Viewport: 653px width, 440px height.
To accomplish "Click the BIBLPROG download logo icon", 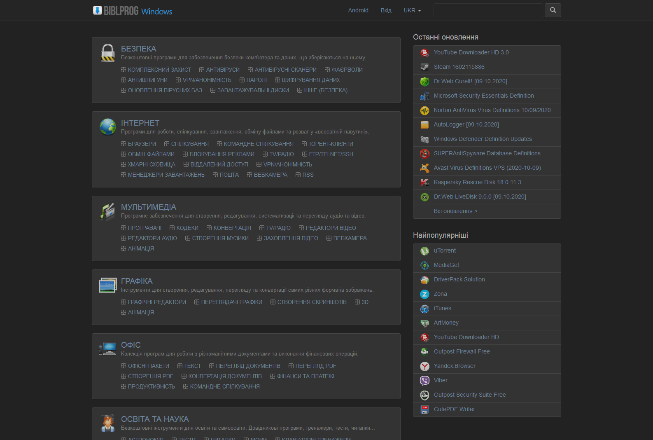I will point(98,10).
